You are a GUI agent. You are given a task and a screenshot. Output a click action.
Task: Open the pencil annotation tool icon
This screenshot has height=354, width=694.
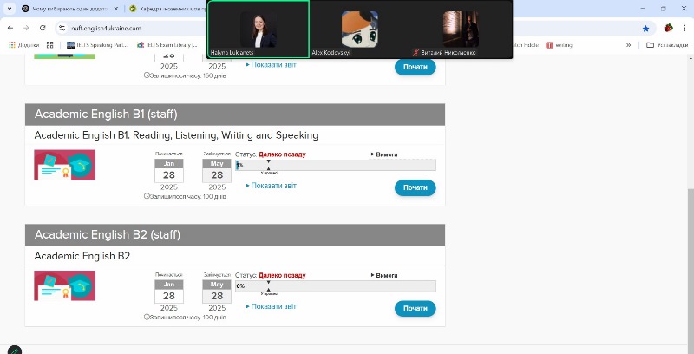(15, 350)
